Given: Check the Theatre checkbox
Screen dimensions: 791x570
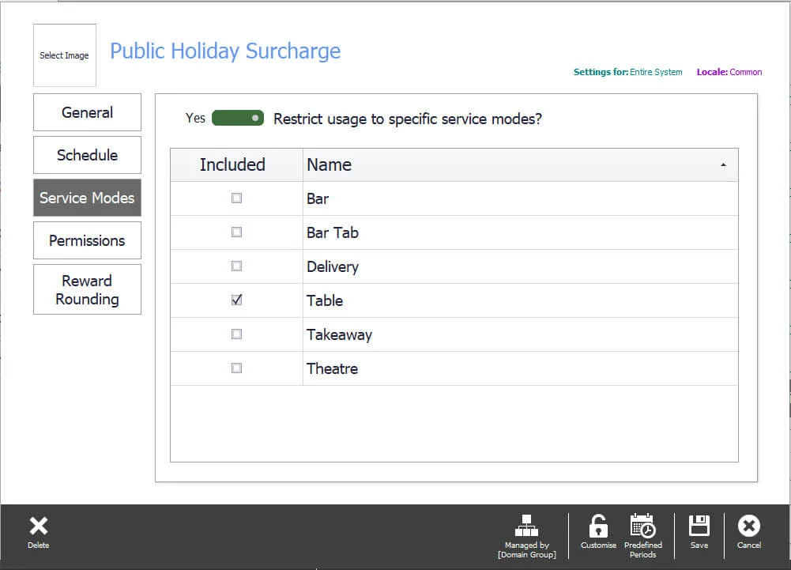Looking at the screenshot, I should click(x=236, y=368).
